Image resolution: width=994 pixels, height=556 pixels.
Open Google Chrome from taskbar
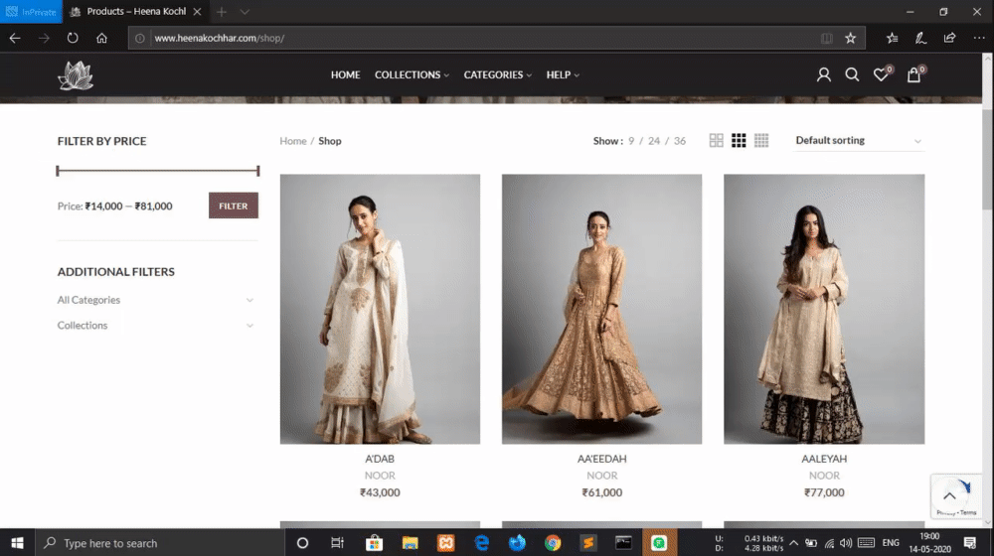tap(553, 543)
